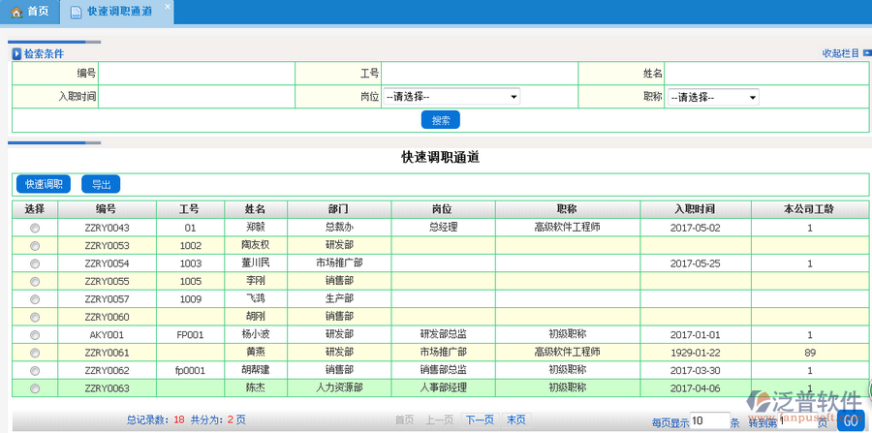The width and height of the screenshot is (872, 433).
Task: Select radio button for employee 郑毅
Action: [35, 228]
